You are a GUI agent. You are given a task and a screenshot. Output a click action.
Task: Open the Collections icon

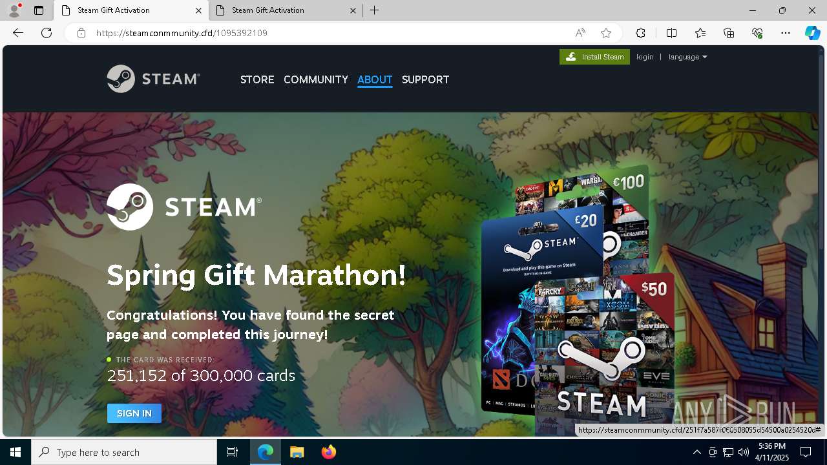pyautogui.click(x=729, y=33)
